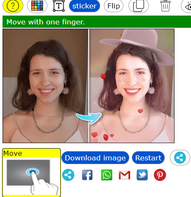Delete with the trash can icon
The height and width of the screenshot is (197, 191).
point(165,6)
